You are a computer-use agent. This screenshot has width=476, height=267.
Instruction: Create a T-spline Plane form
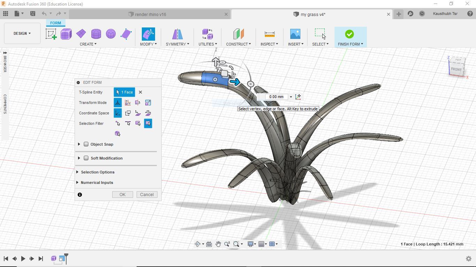click(x=81, y=34)
